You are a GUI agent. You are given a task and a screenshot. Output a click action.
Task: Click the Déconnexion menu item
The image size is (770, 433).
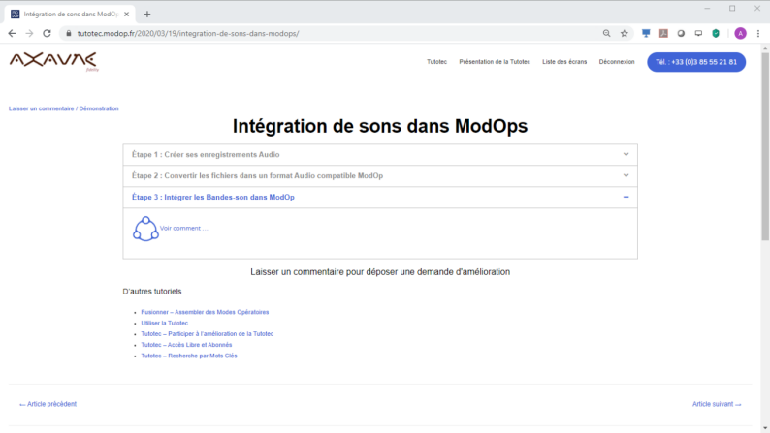617,62
